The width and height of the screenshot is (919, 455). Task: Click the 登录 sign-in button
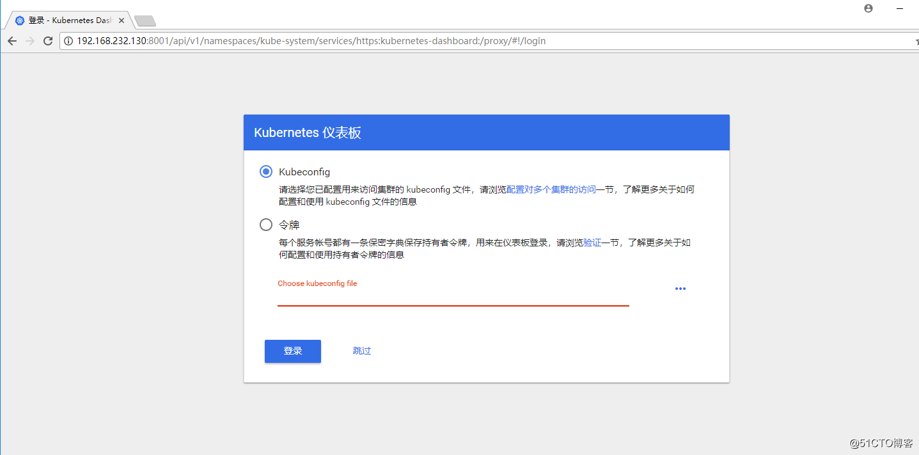pyautogui.click(x=293, y=351)
